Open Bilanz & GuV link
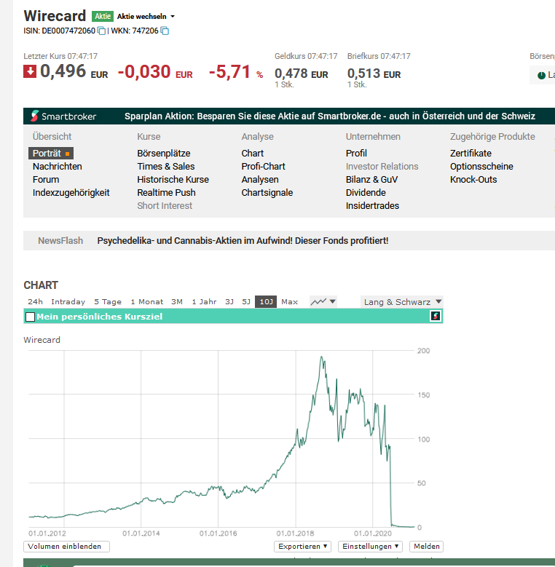 (371, 179)
